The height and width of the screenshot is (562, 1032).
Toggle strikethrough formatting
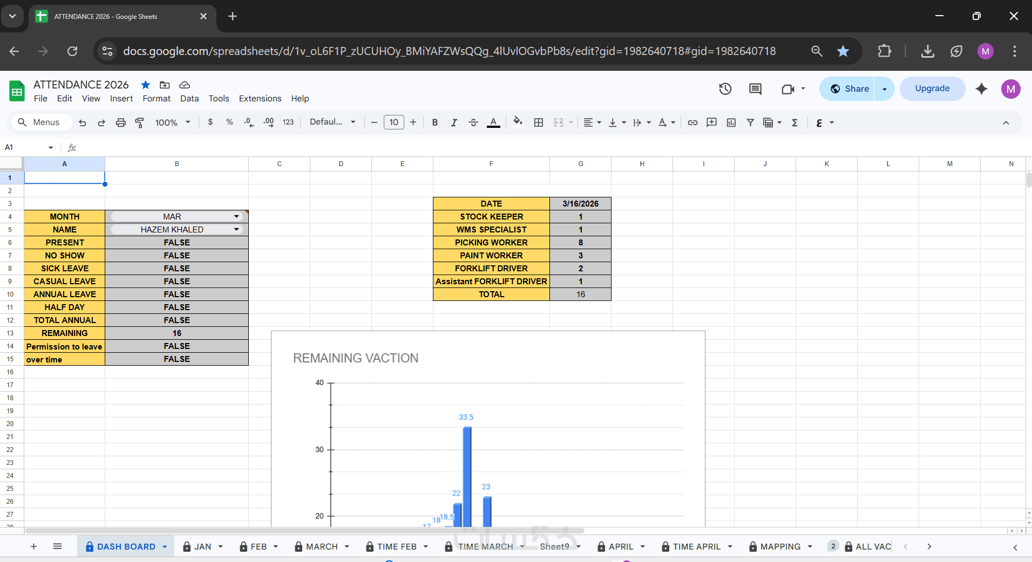pos(473,122)
